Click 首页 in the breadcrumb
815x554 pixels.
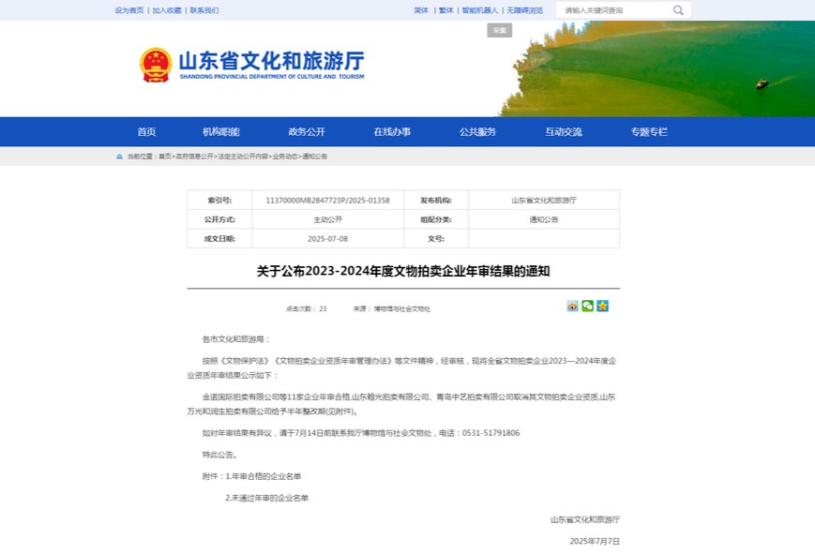pos(165,157)
